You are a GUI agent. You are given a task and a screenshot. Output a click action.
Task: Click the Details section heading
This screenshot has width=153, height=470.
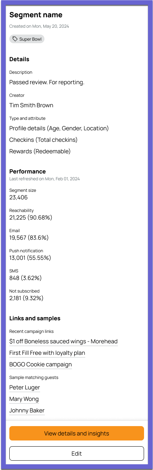(x=19, y=59)
